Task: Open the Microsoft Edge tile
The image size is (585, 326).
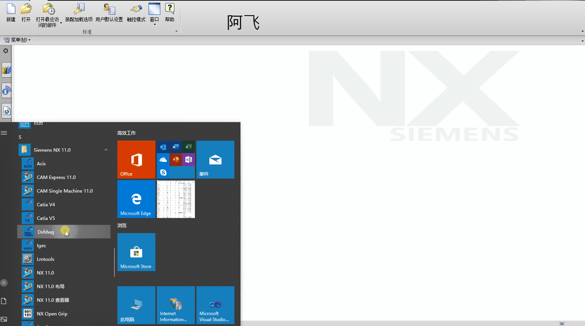Action: [x=136, y=199]
